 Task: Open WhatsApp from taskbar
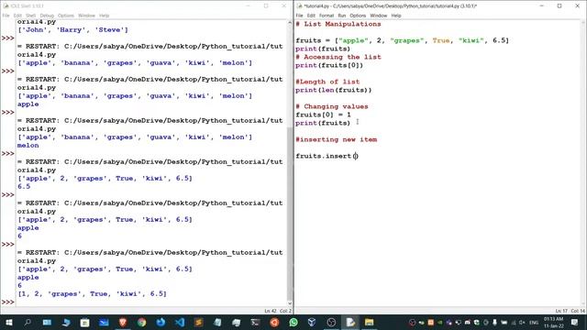(293, 322)
